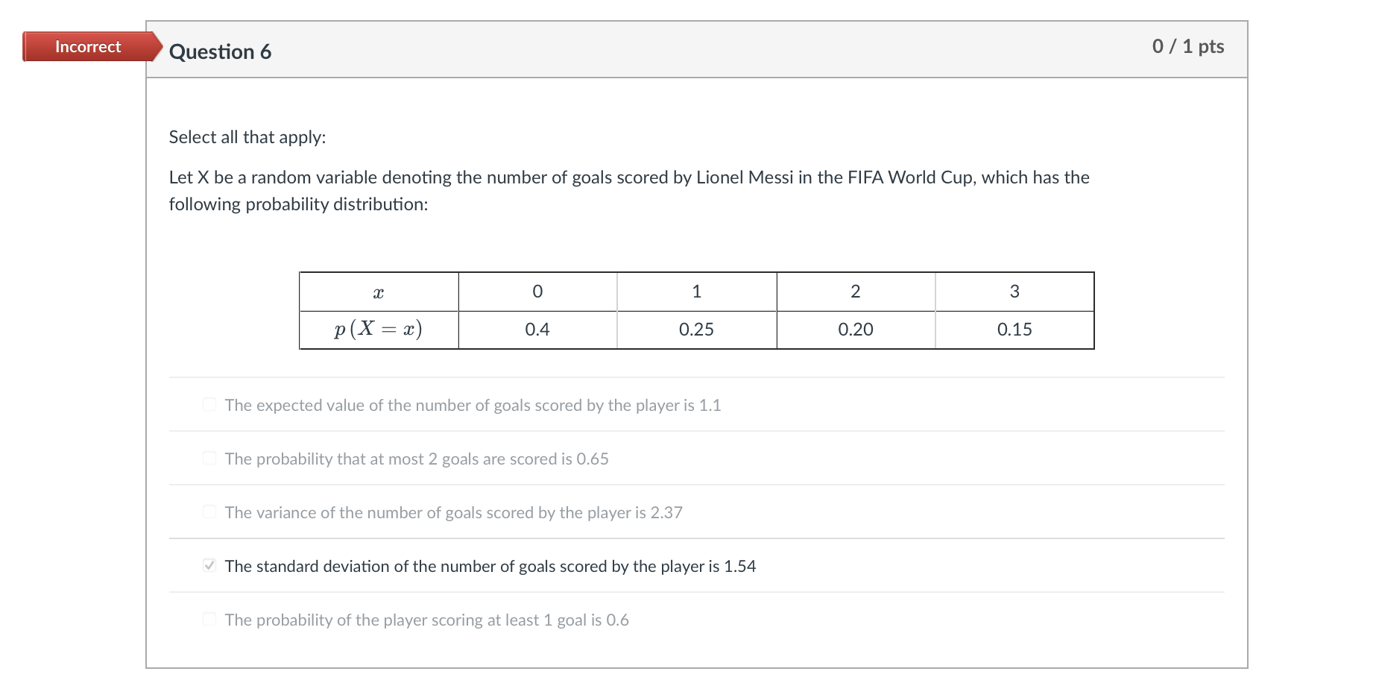Click the checkbox square beside at most 2 goals option
1376x689 pixels.
coord(209,458)
